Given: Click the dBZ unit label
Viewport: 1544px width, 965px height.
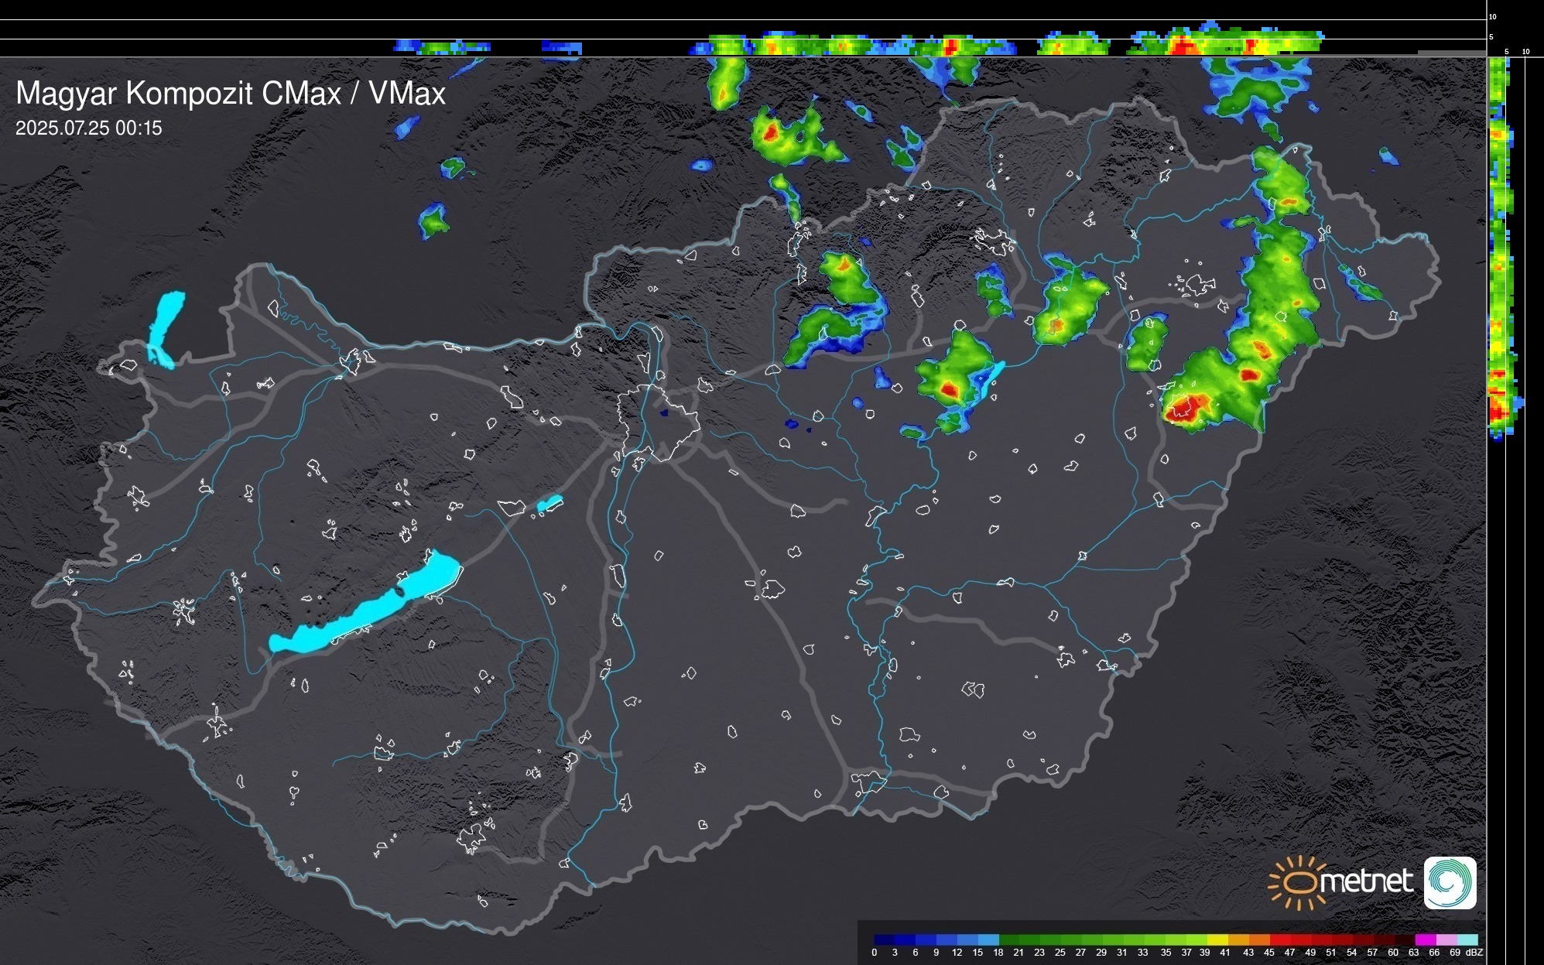Looking at the screenshot, I should click(x=1474, y=953).
